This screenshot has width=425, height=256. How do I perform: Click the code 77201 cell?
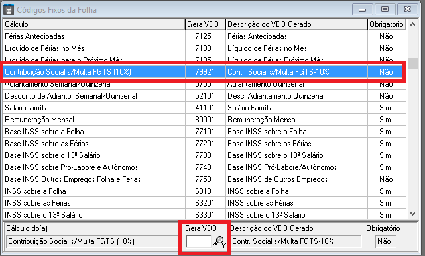click(206, 144)
